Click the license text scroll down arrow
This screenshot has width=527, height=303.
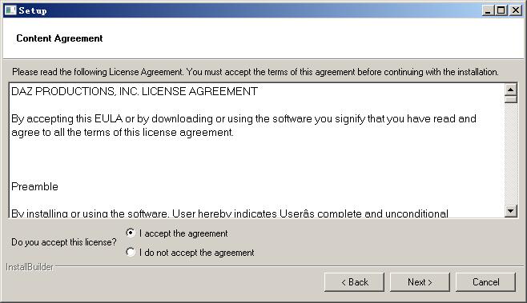click(x=510, y=211)
